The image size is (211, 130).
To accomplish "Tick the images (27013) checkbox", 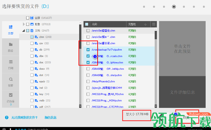I will [28, 24].
